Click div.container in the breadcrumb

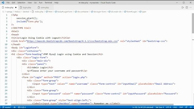[83, 12]
